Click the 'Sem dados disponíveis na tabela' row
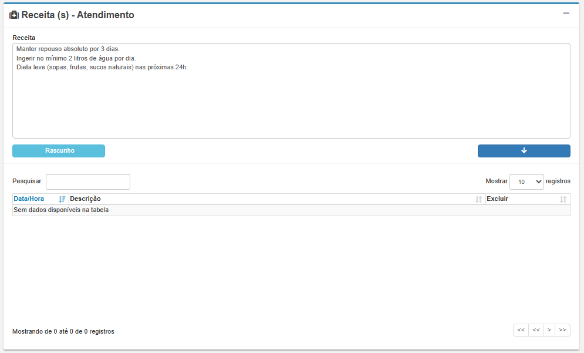Screen dimensions: 584x353 point(61,210)
